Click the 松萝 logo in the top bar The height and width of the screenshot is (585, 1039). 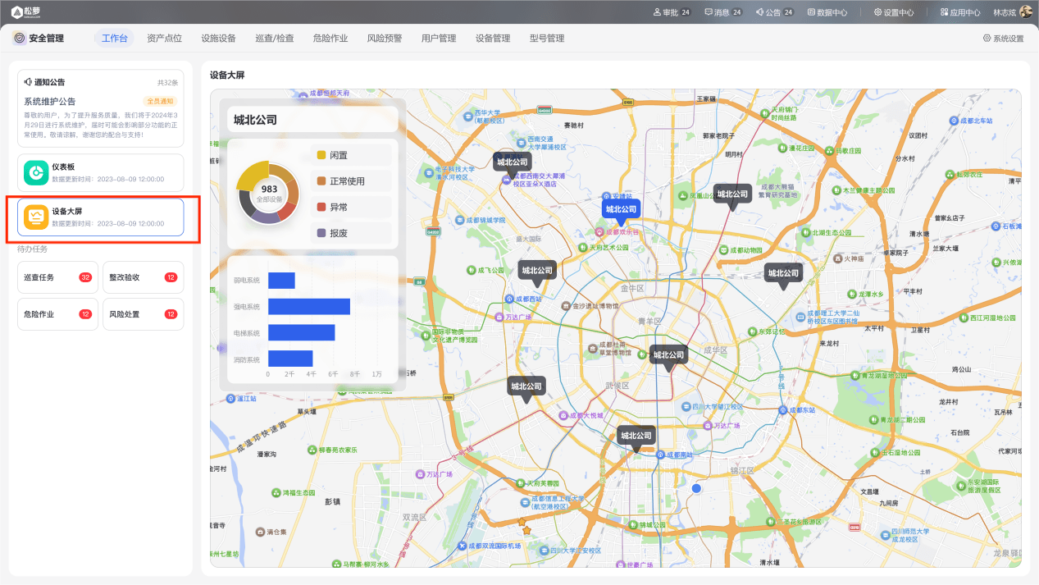(25, 12)
